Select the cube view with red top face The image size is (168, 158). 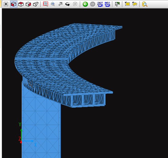point(21,4)
